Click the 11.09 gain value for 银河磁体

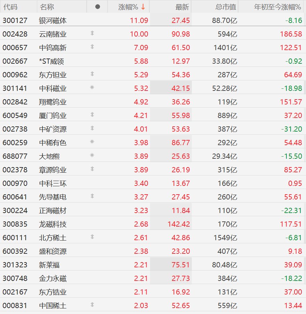(139, 21)
